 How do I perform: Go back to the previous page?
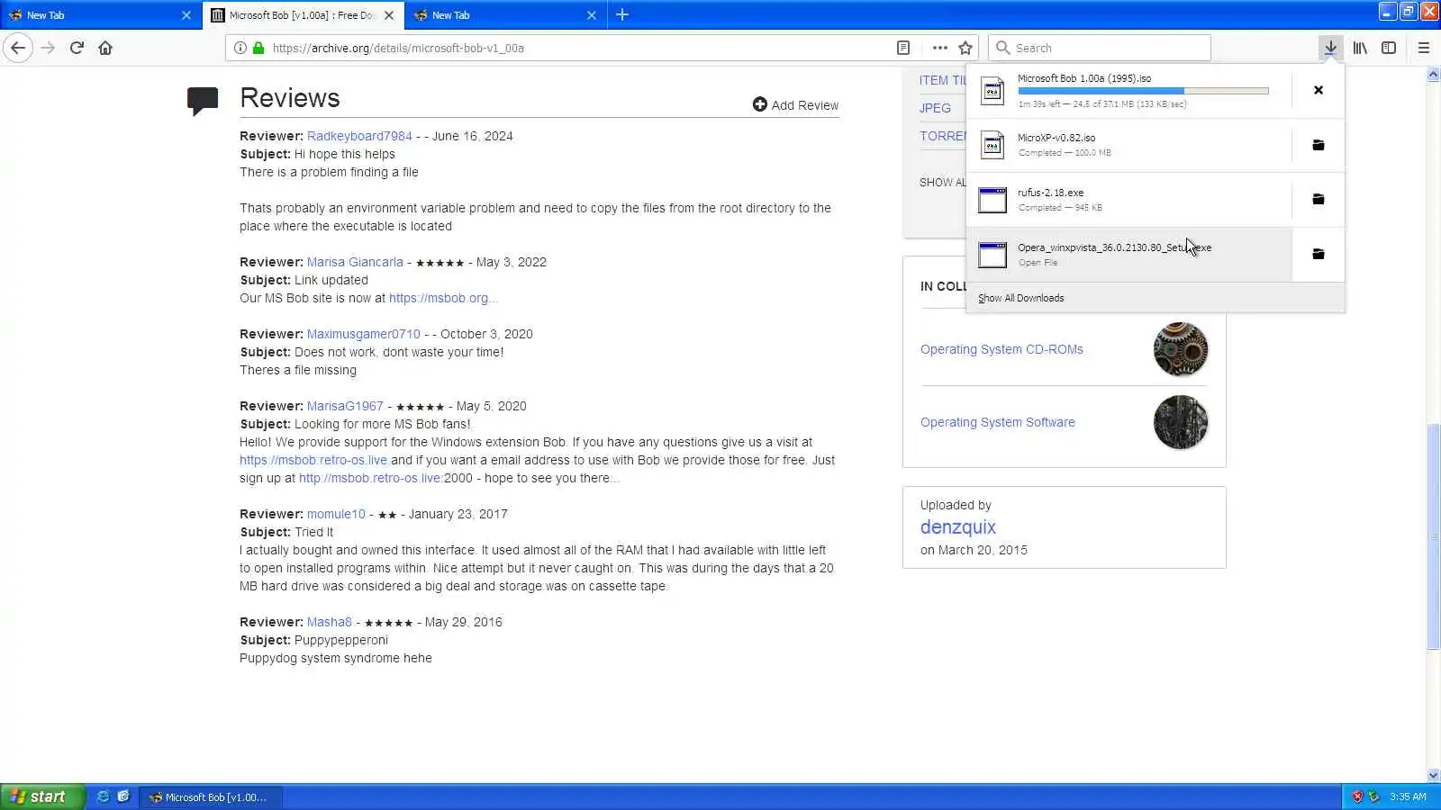(x=18, y=48)
